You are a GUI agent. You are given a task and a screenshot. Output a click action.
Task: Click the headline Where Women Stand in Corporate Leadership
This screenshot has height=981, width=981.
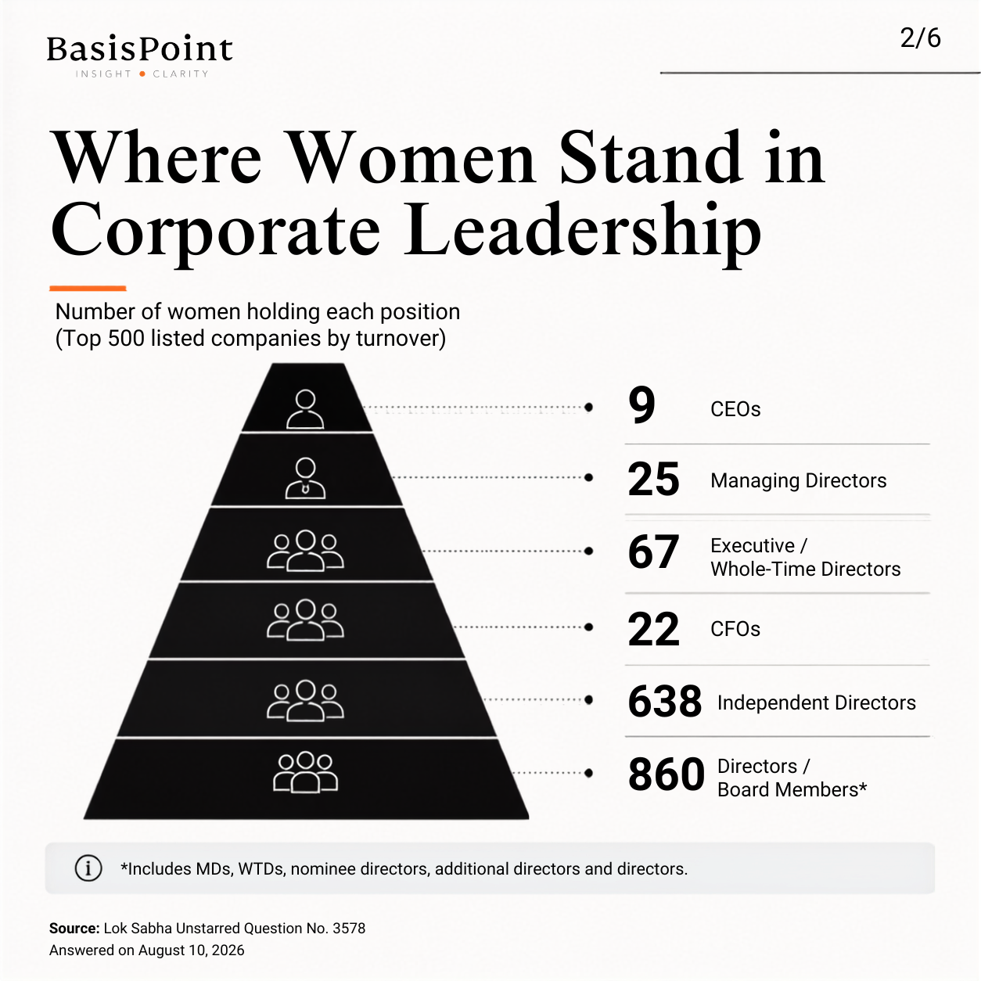(438, 194)
